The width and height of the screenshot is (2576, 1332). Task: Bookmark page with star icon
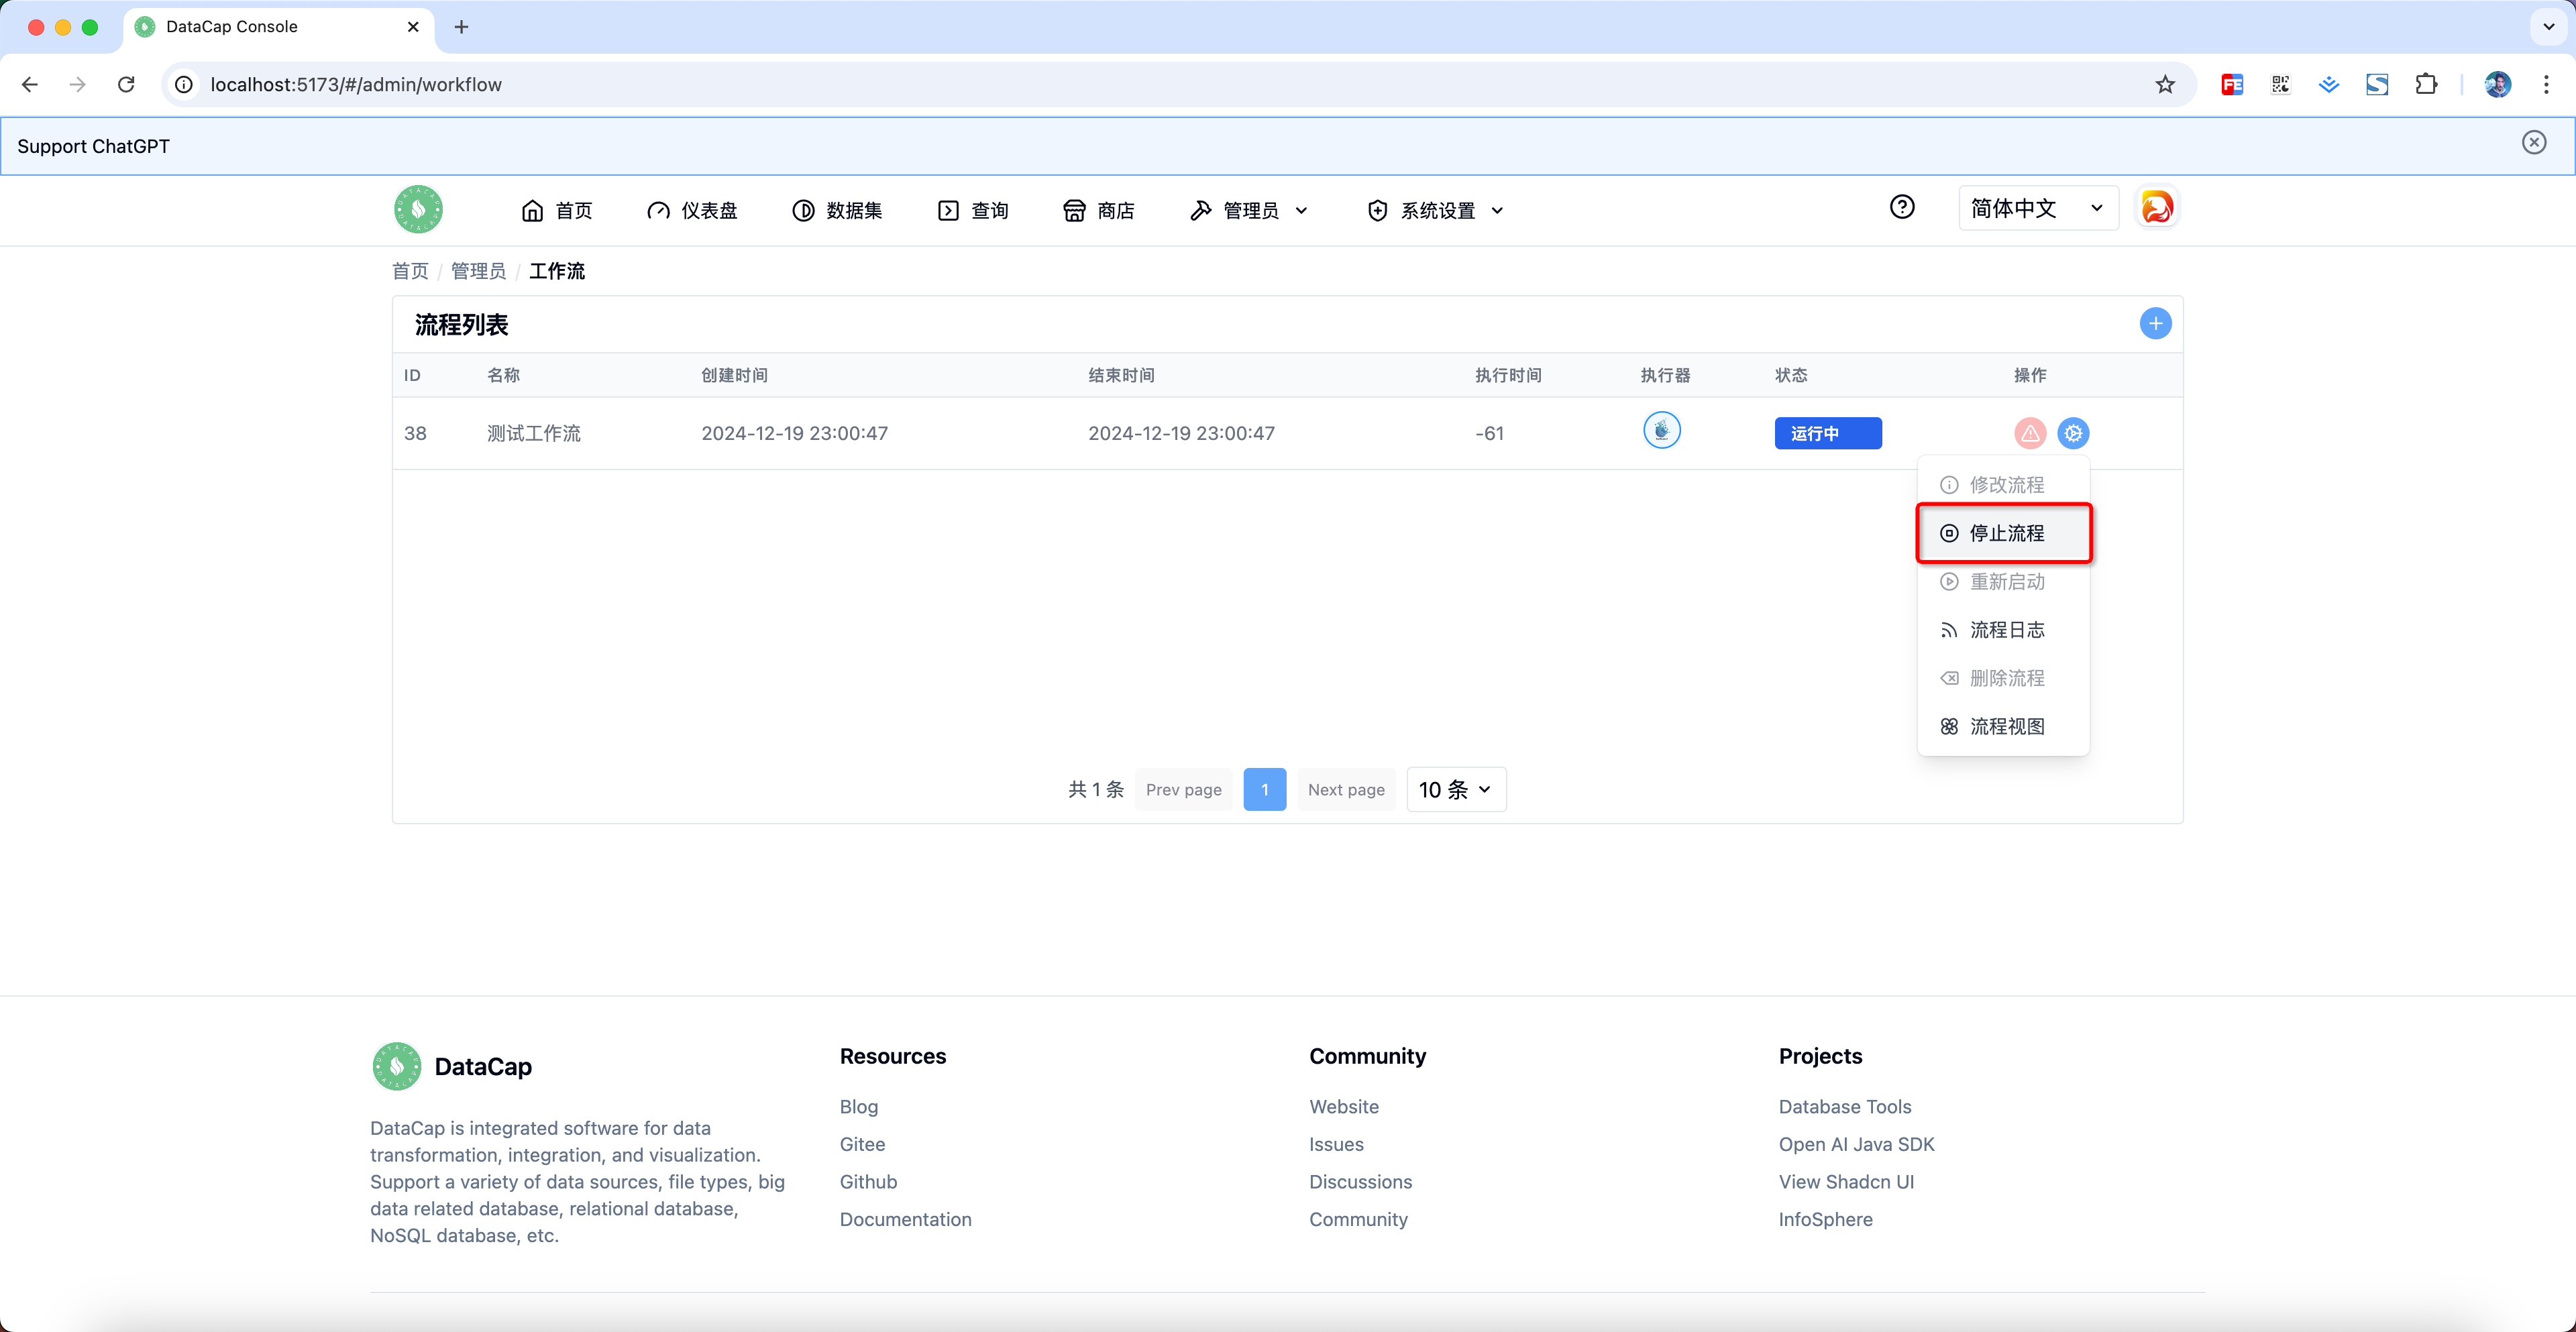pos(2164,85)
